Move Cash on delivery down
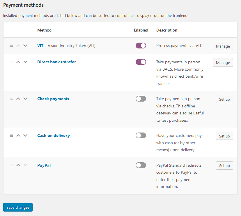The image size is (241, 216). click(25, 135)
